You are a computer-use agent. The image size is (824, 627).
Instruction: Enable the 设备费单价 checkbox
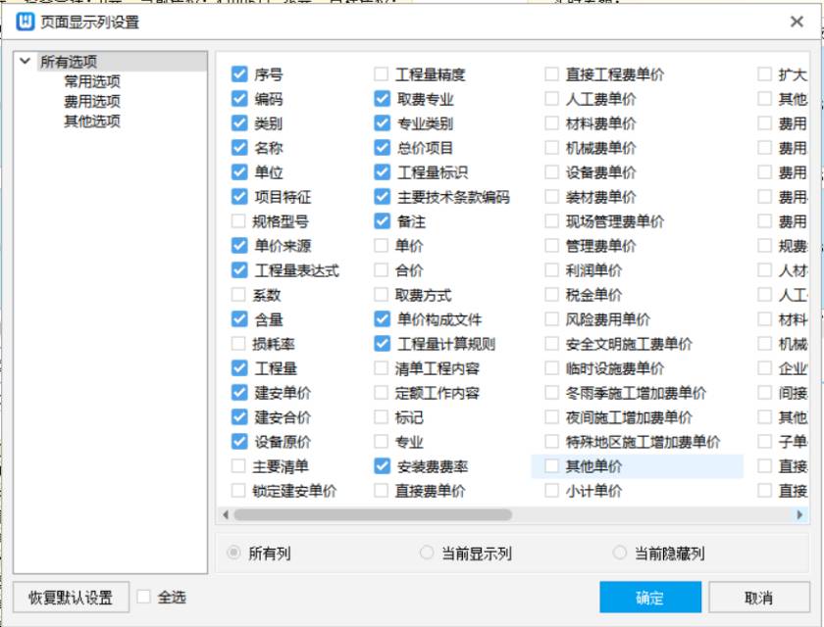[551, 172]
